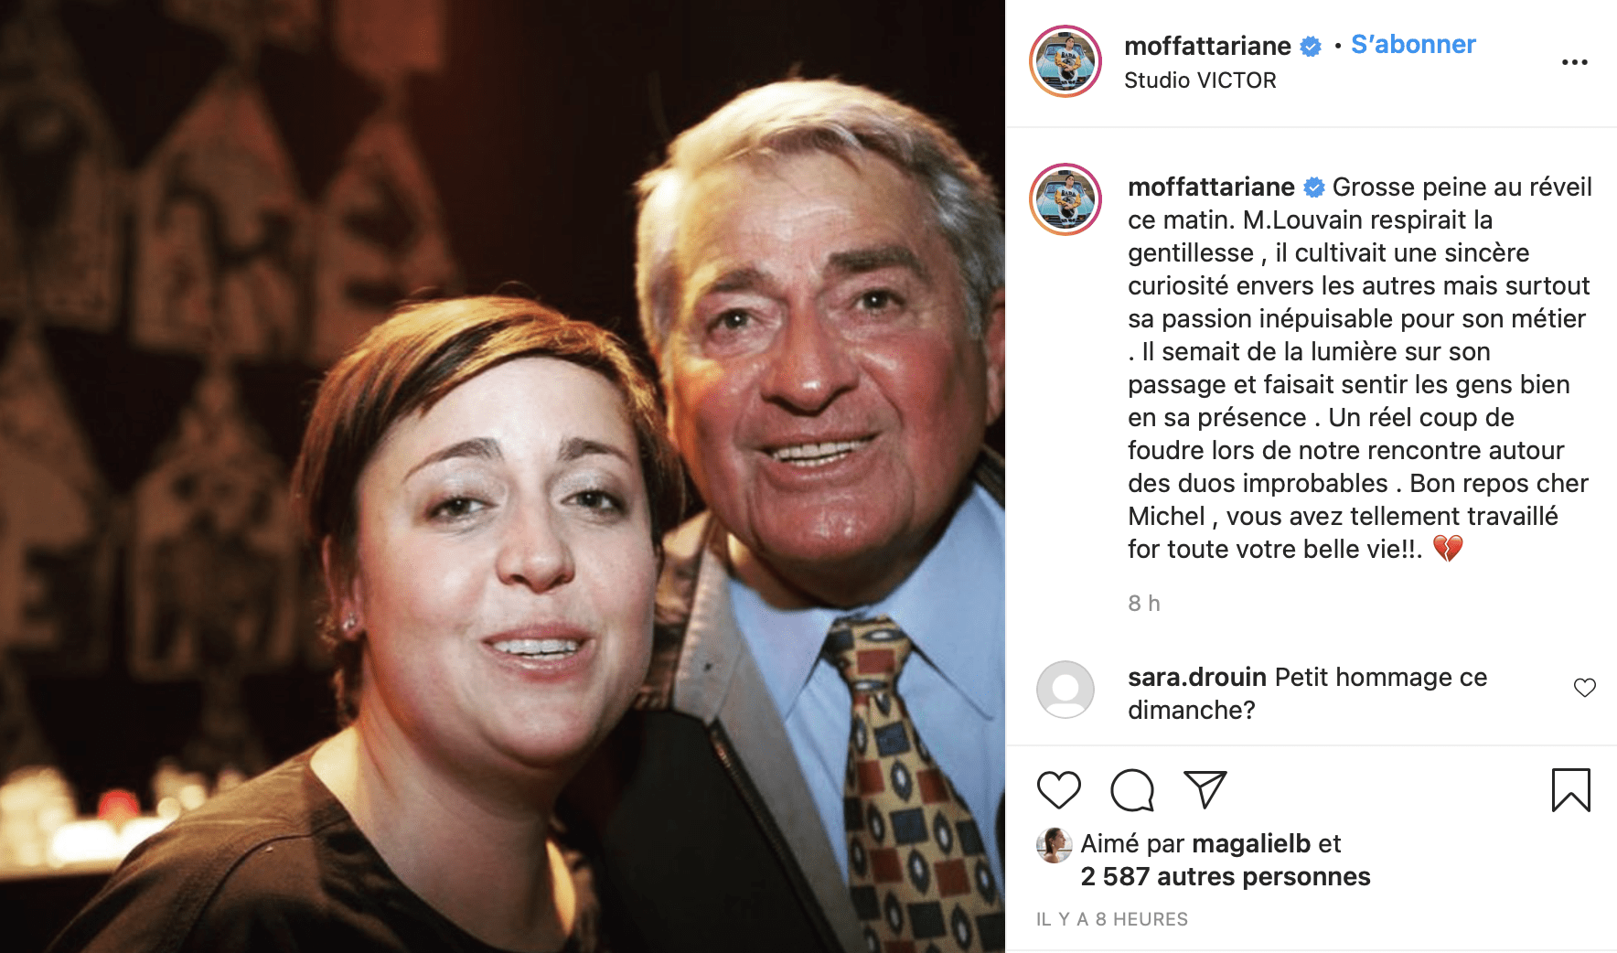1617x953 pixels.
Task: View the 2 587 autres personnes likes list
Action: click(x=1226, y=877)
